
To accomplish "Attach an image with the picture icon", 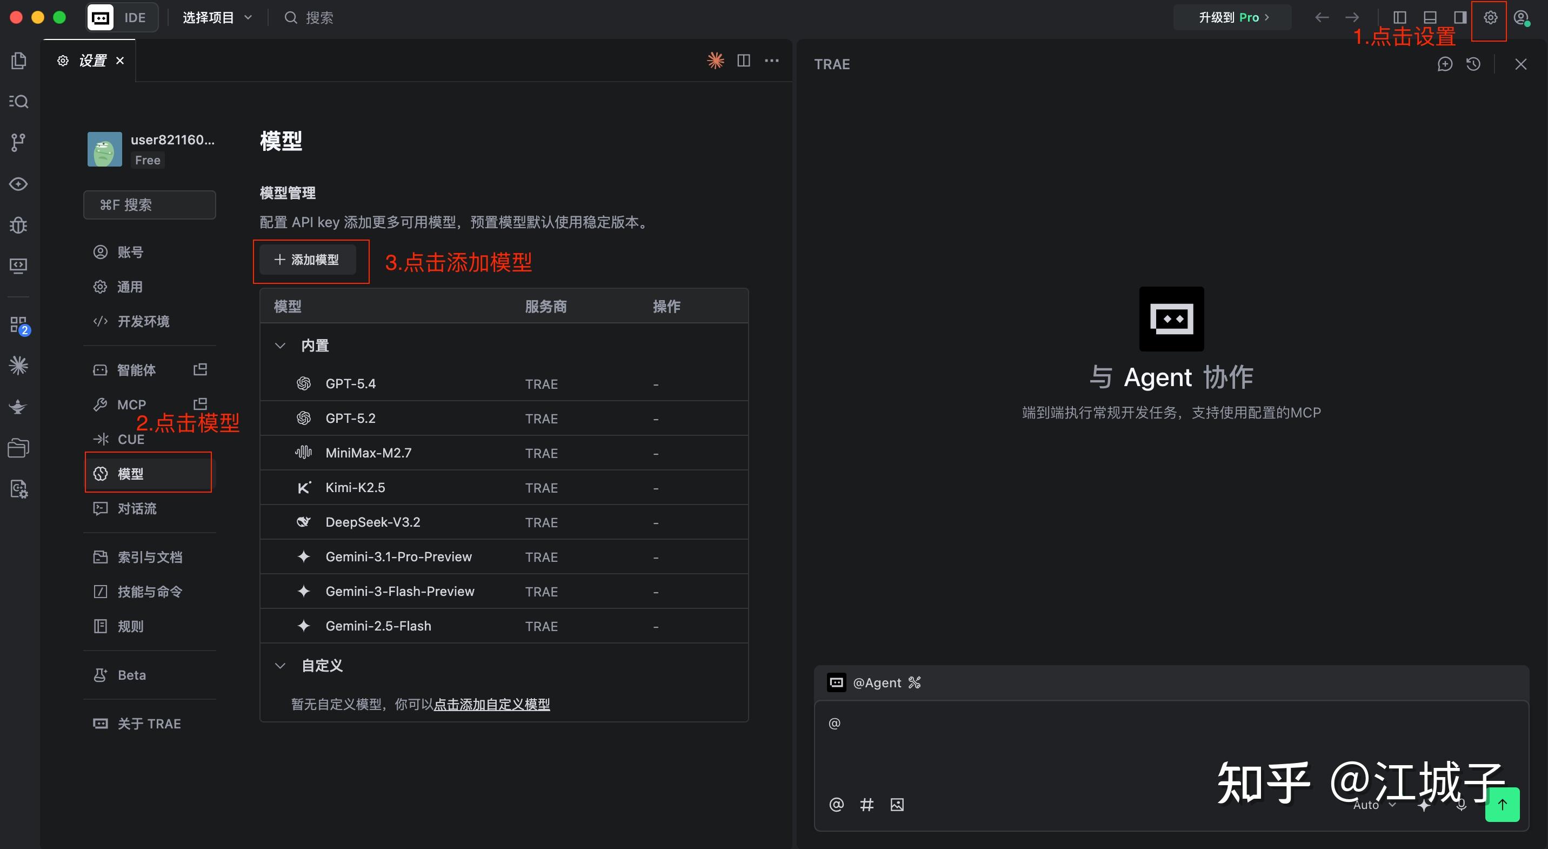I will (x=897, y=805).
